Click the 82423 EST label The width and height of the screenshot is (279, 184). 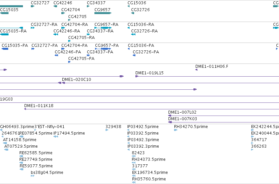[x=138, y=153]
